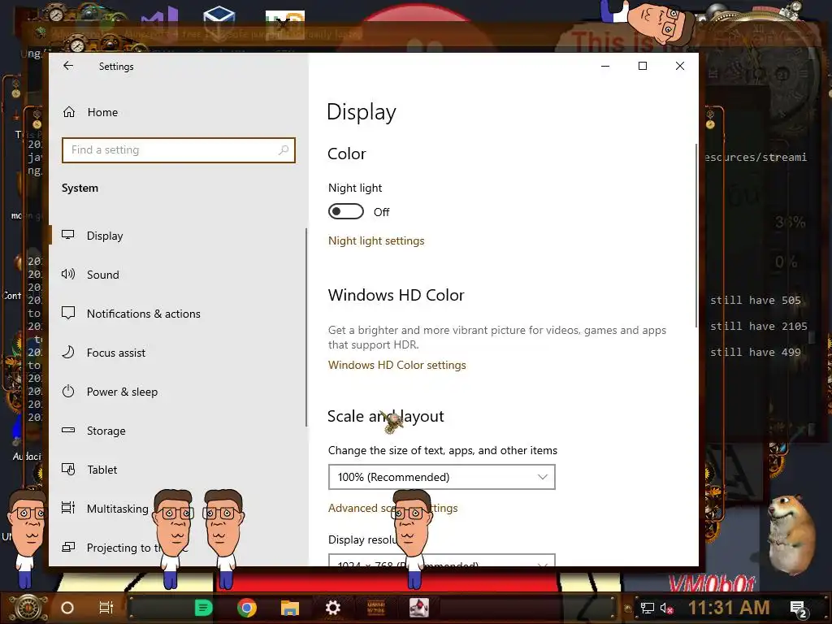Select the Tablet icon in sidebar

pyautogui.click(x=68, y=470)
